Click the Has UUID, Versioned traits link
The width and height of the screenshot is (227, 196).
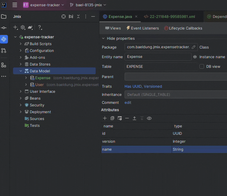click(143, 86)
